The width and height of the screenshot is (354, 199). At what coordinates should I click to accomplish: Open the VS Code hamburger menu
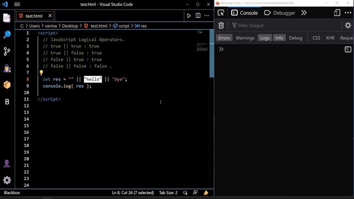tap(17, 4)
